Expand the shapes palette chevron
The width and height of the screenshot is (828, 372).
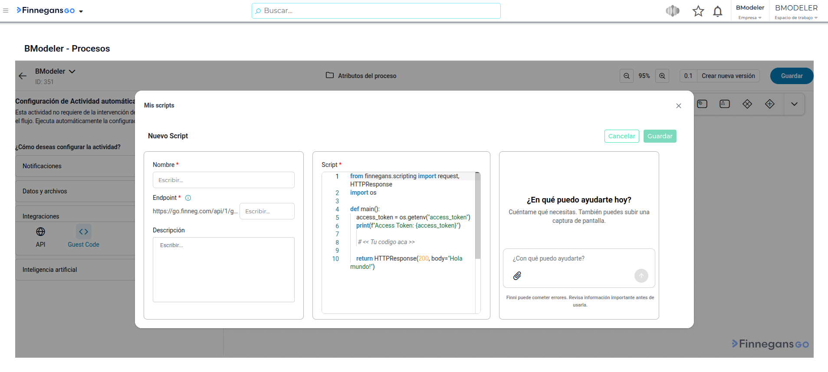[794, 104]
